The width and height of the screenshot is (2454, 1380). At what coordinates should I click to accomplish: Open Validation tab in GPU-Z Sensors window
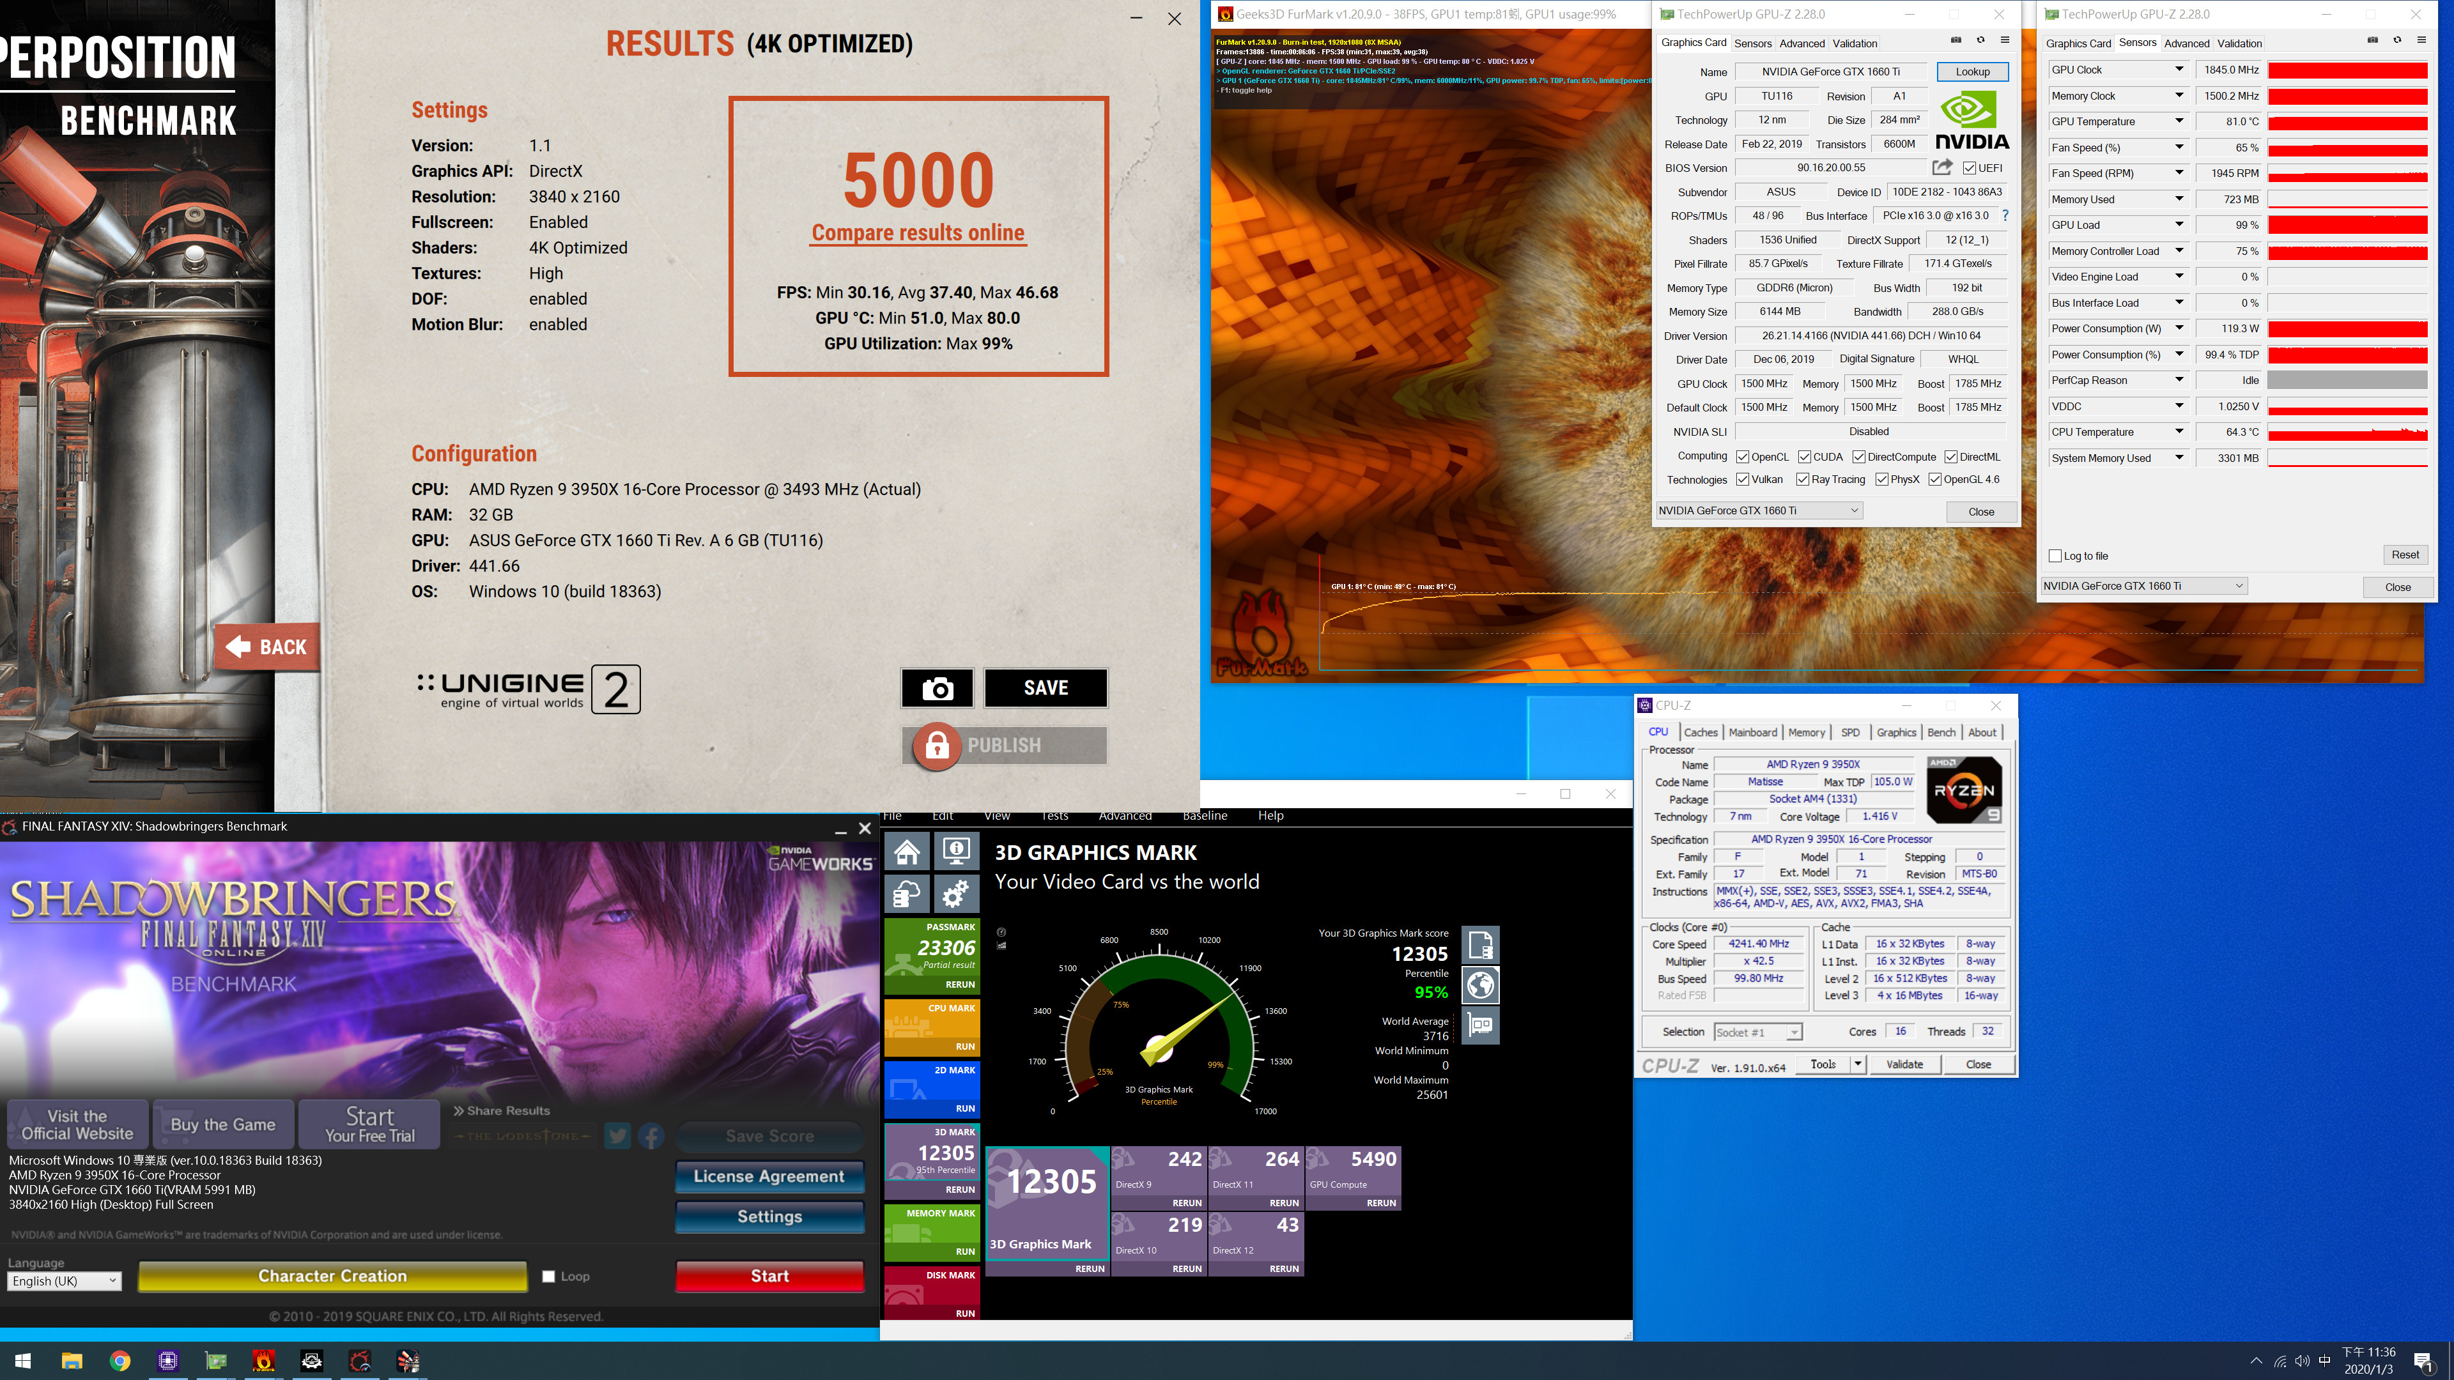2239,43
